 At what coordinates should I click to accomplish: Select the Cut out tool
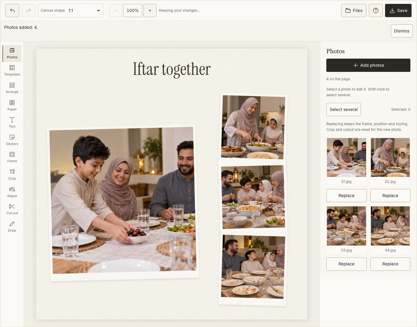pyautogui.click(x=12, y=209)
